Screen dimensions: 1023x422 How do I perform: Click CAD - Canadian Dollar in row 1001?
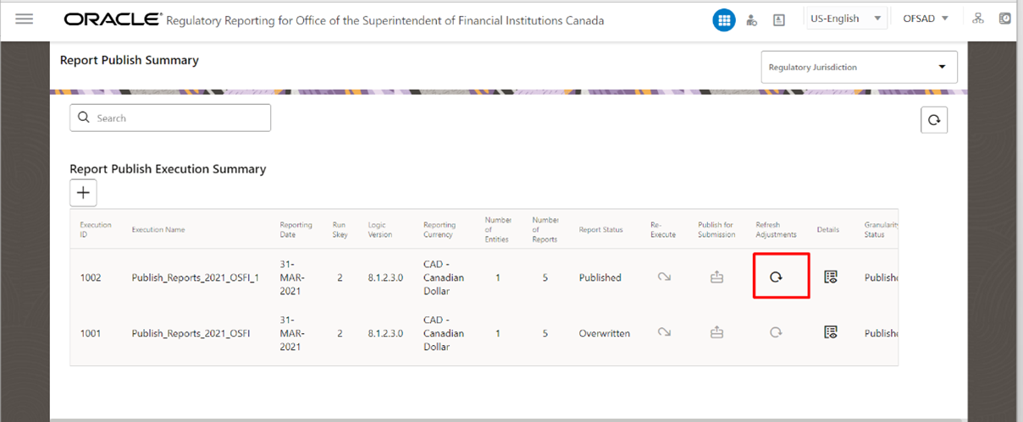[444, 333]
